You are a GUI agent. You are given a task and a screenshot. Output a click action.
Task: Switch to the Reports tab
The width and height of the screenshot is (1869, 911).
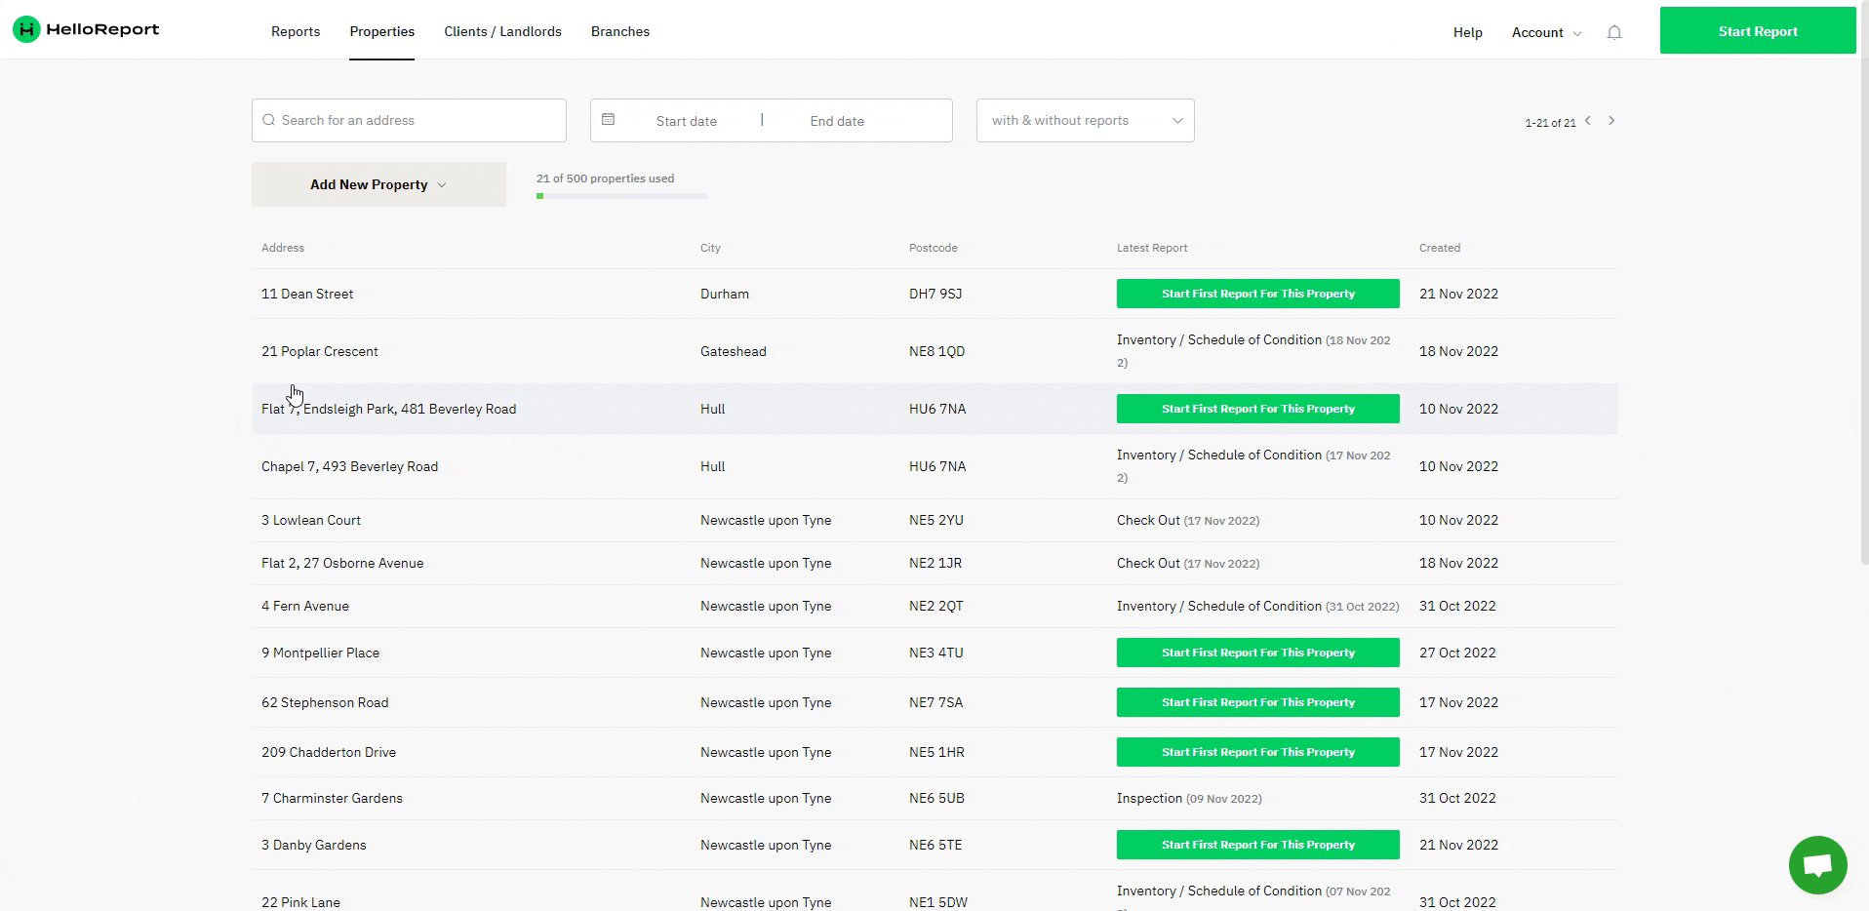click(x=296, y=31)
